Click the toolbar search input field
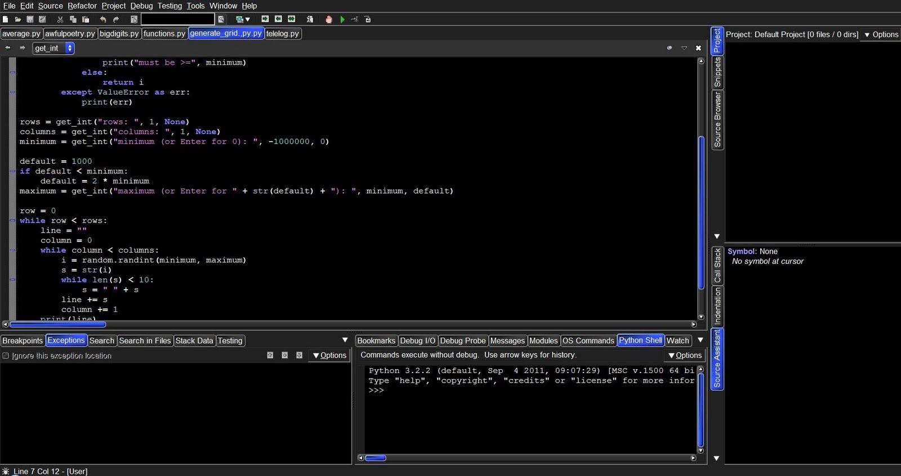Image resolution: width=901 pixels, height=476 pixels. [177, 19]
